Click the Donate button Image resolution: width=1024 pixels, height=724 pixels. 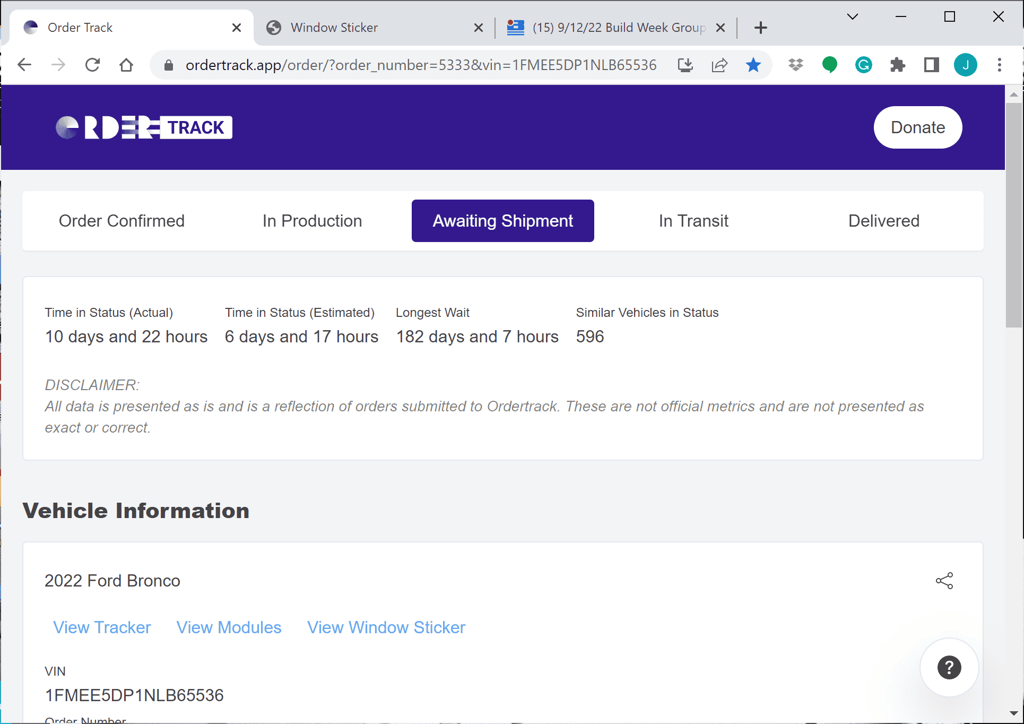(x=918, y=127)
